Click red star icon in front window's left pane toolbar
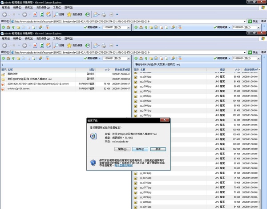This screenshot has height=209, width=267. pos(48,58)
